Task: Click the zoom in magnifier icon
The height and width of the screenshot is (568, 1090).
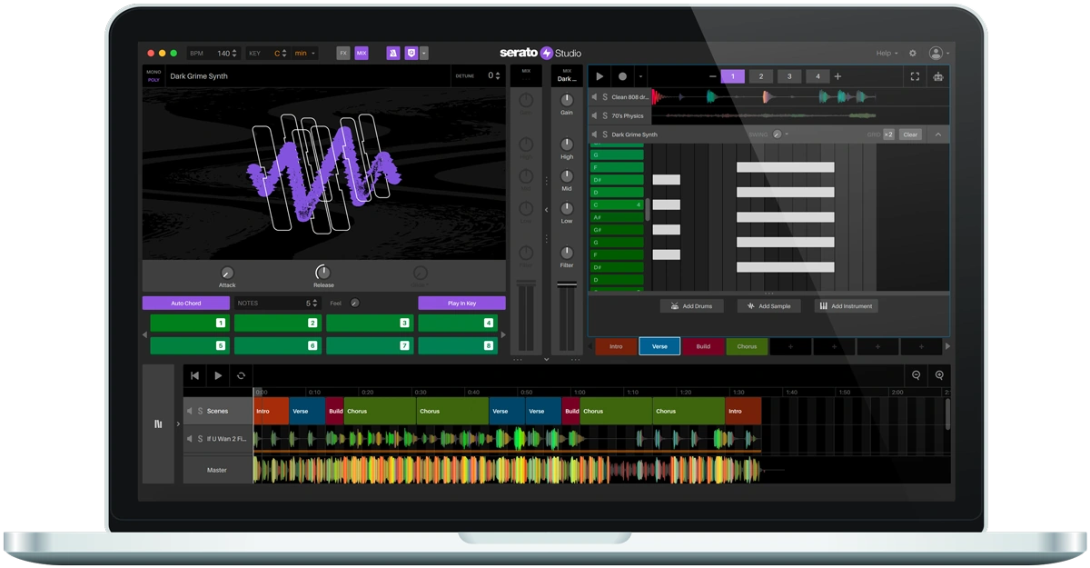Action: coord(938,374)
